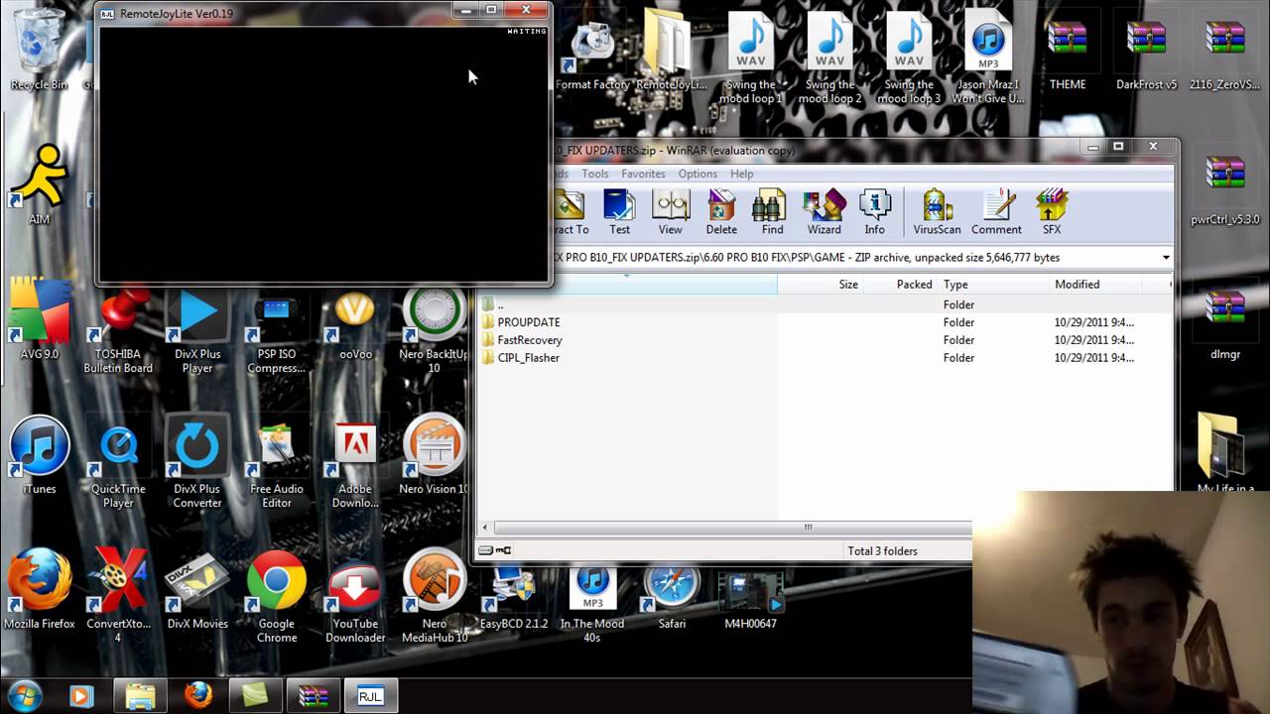Open the WinRAR address path dropdown
The image size is (1270, 714).
pyautogui.click(x=1166, y=257)
